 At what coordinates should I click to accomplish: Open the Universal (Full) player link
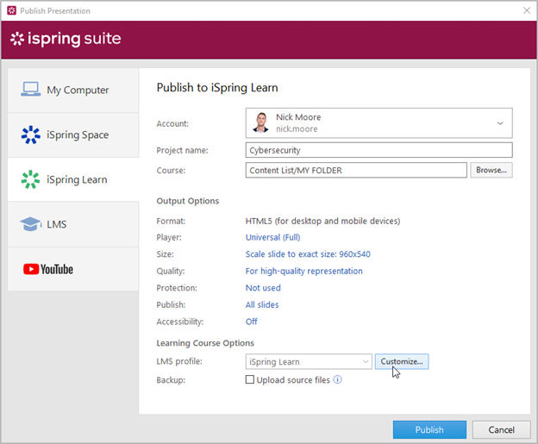[272, 237]
